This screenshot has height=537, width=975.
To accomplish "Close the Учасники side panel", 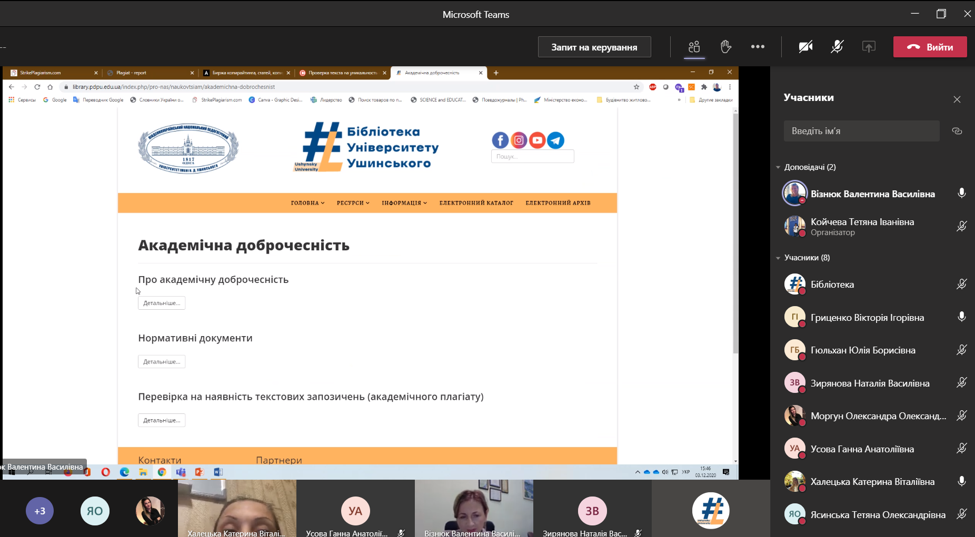I will 957,99.
